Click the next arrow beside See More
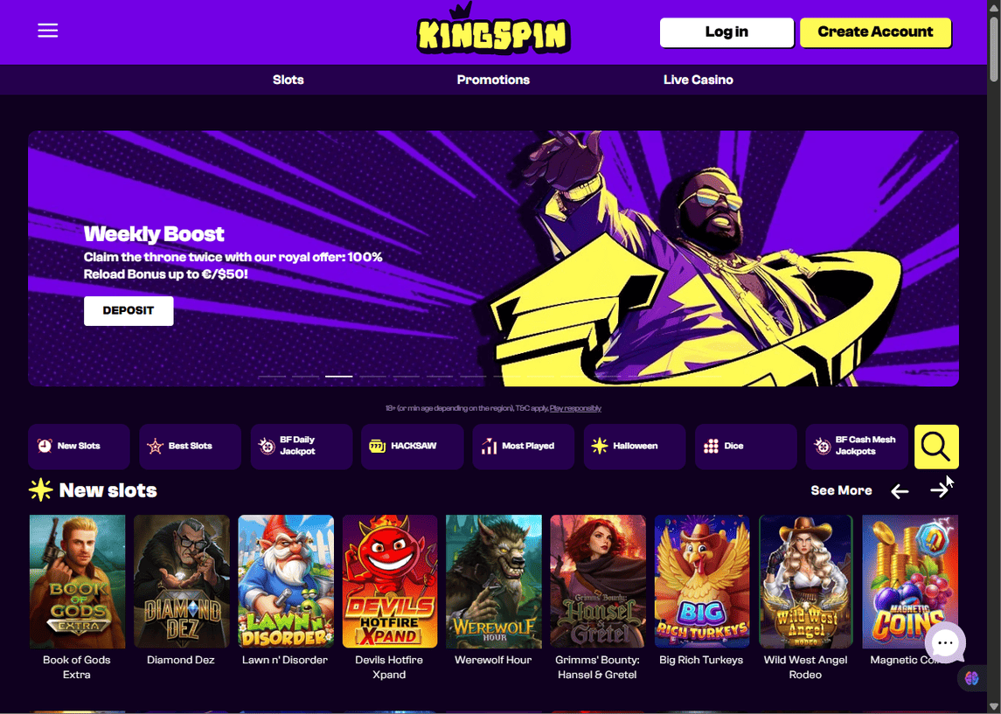Viewport: 1001px width, 714px height. [939, 490]
